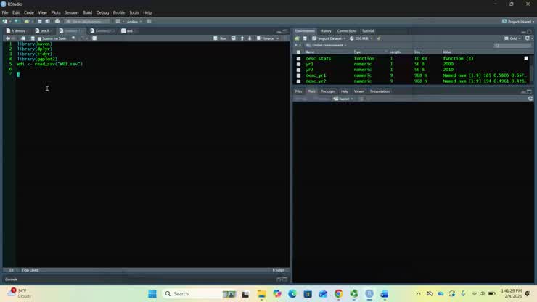Click the re-run previous code icon
Image resolution: width=537 pixels, height=302 pixels.
[x=234, y=38]
